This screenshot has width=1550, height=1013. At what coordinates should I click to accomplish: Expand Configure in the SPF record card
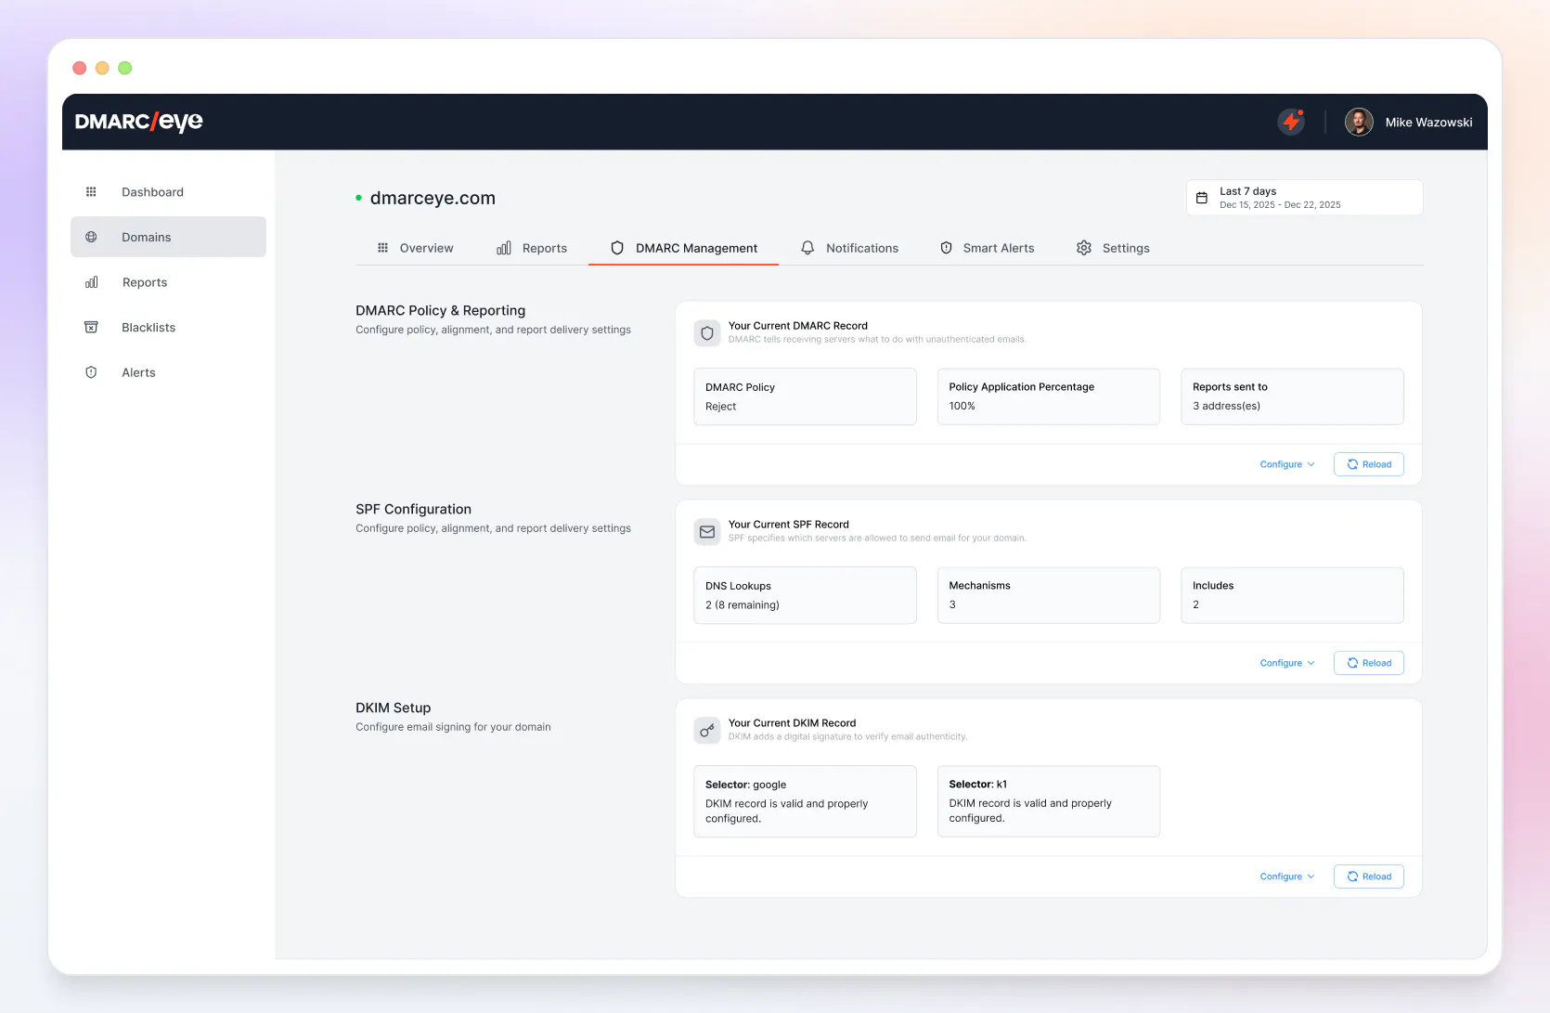tap(1287, 663)
